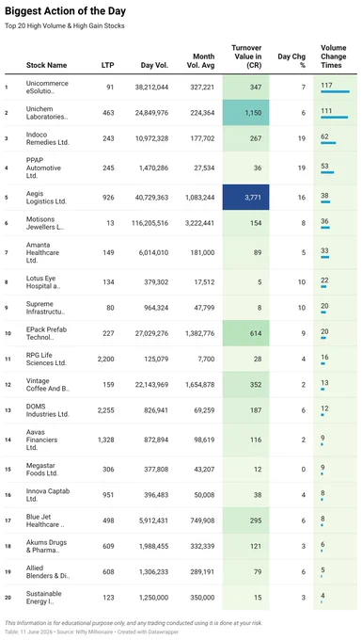Click the Volume Change Times column header
The image size is (362, 640).
point(334,56)
